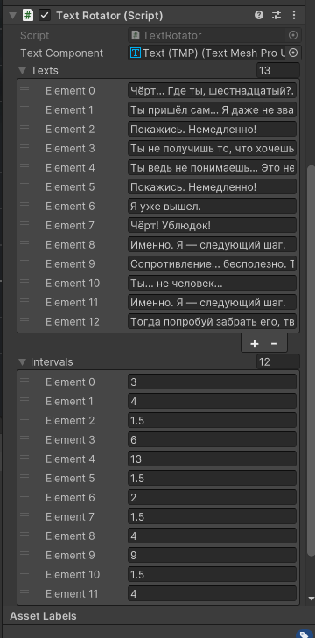Click the asset label tag icon

[x=304, y=634]
